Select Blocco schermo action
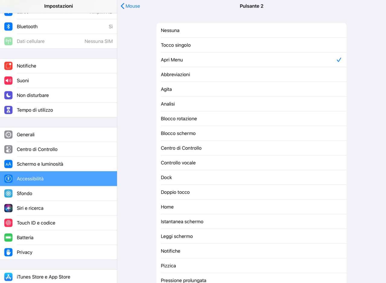The height and width of the screenshot is (283, 386). [x=252, y=133]
